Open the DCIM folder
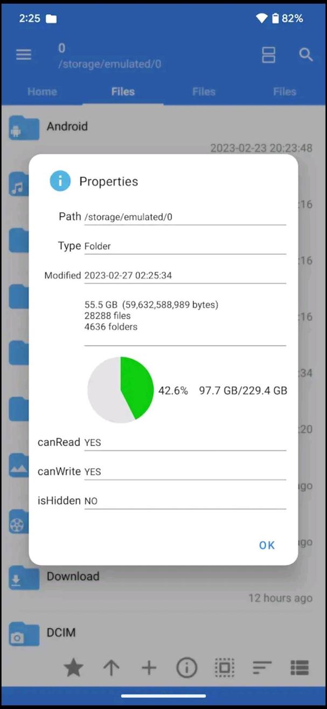Screen dimensions: 327x709 pos(60,633)
